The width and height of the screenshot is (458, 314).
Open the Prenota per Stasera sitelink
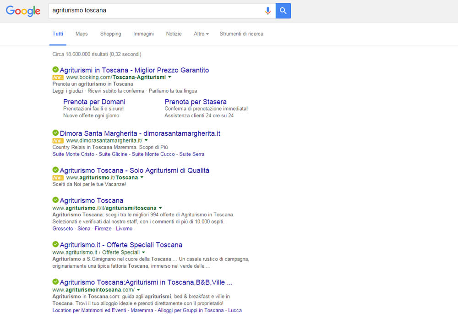tap(196, 102)
